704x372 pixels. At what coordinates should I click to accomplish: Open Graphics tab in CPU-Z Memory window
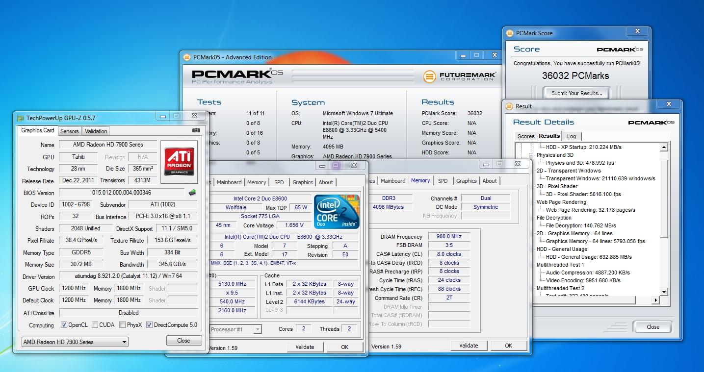pyautogui.click(x=467, y=181)
